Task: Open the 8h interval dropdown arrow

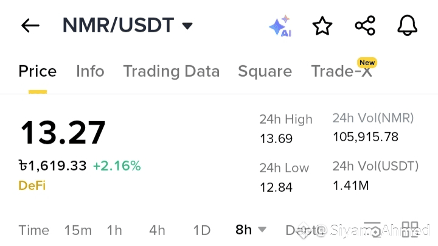Action: (x=262, y=230)
